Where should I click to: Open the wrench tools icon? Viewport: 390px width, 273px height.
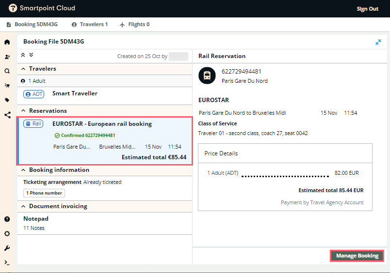pyautogui.click(x=7, y=248)
